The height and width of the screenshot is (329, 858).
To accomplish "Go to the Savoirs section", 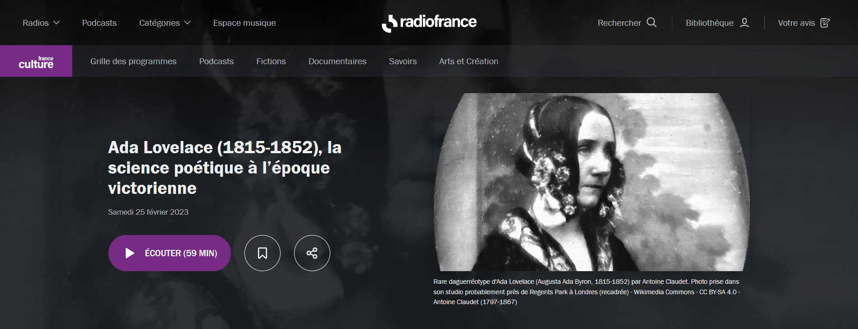I will [x=403, y=61].
